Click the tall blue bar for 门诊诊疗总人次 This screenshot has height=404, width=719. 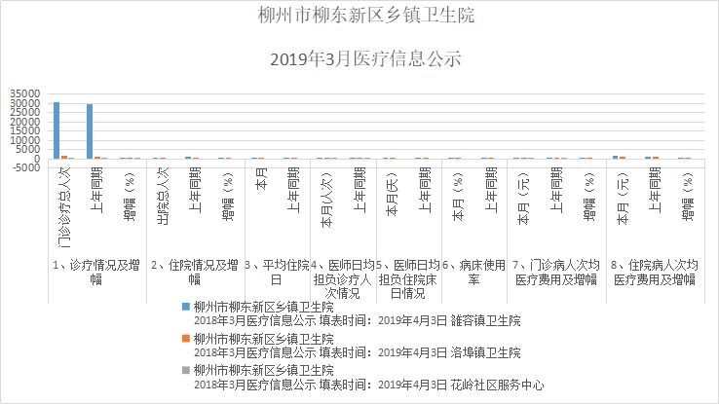(x=57, y=129)
